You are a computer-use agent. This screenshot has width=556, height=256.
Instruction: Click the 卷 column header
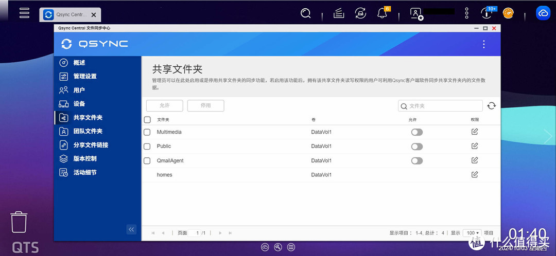(x=314, y=120)
